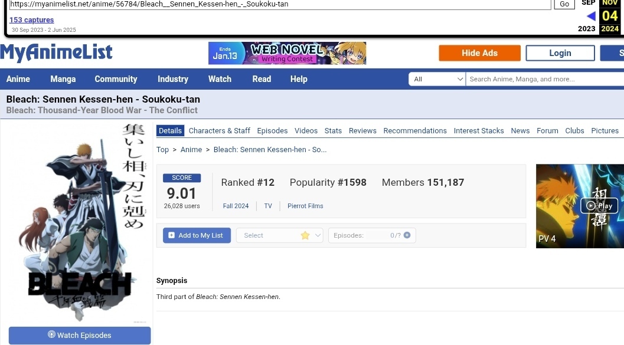Image resolution: width=624 pixels, height=345 pixels.
Task: Click the Web Novel Writing Contest banner
Action: (x=287, y=53)
